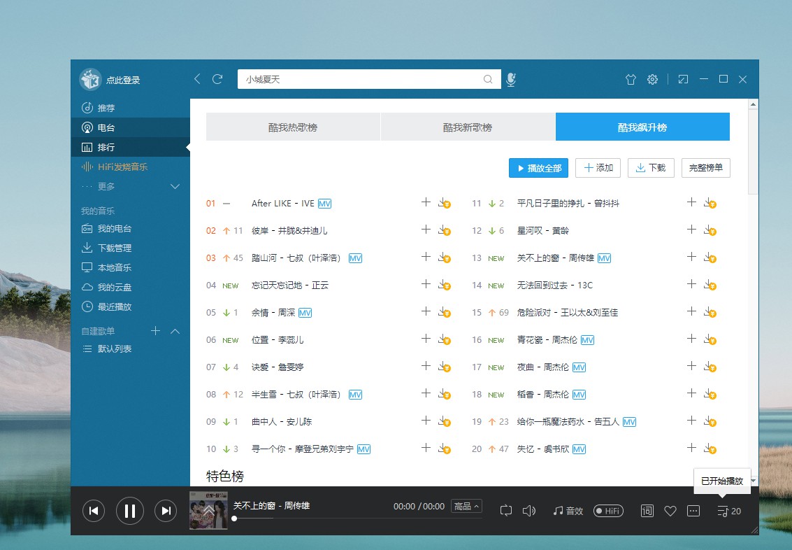Expand the 更多 sidebar section
The image size is (792, 550).
click(x=175, y=187)
